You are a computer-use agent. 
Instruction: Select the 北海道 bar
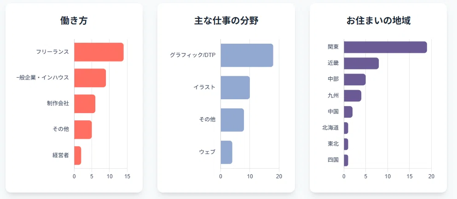tap(346, 128)
